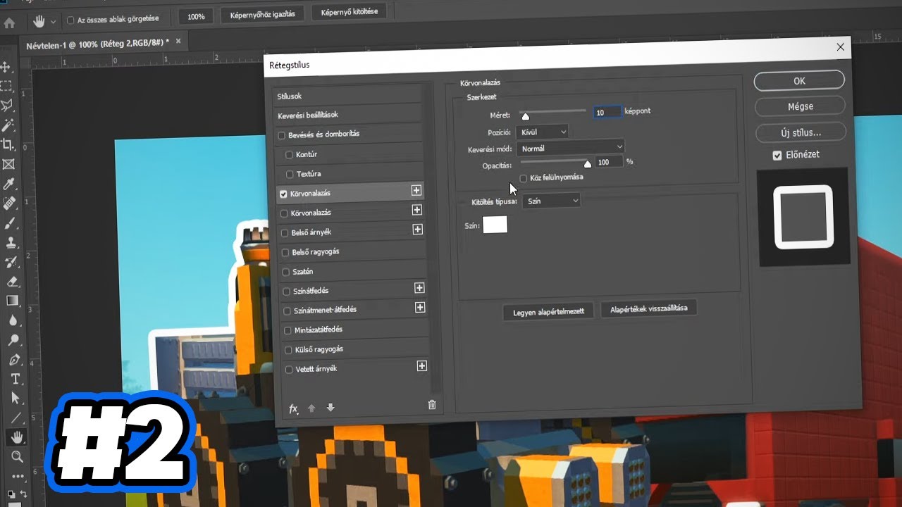Open Hand tool preset picker arrow
902x507 pixels.
tap(54, 22)
